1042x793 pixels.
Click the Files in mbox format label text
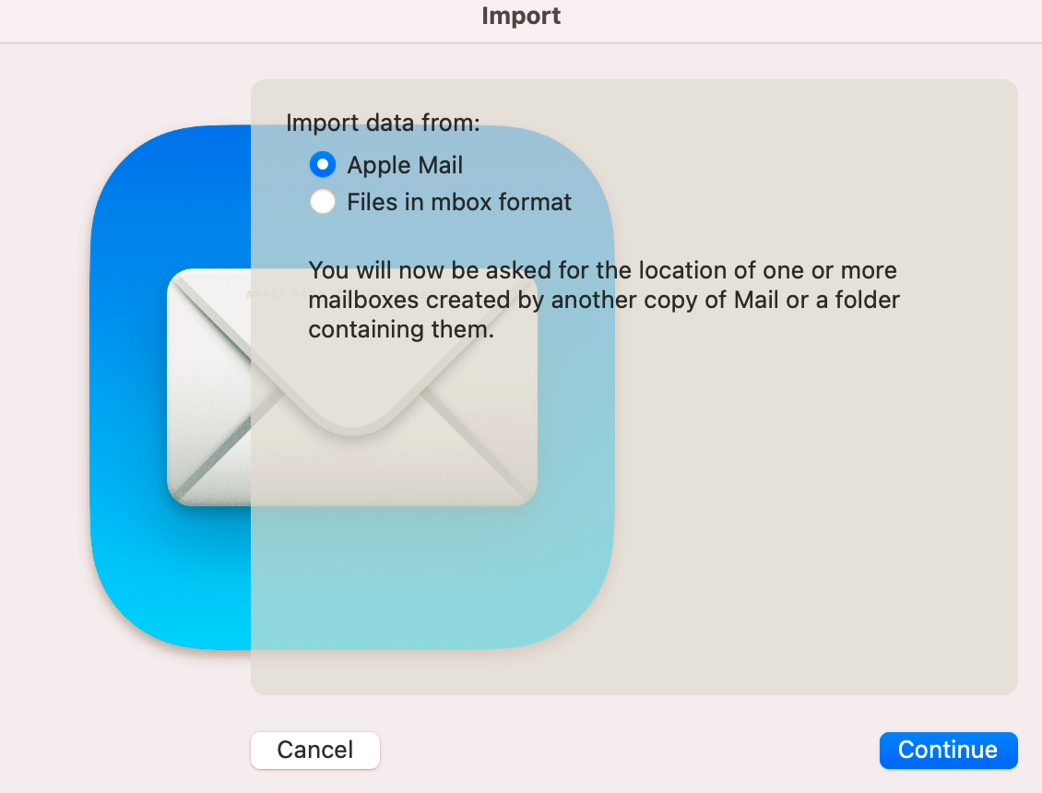pyautogui.click(x=458, y=201)
